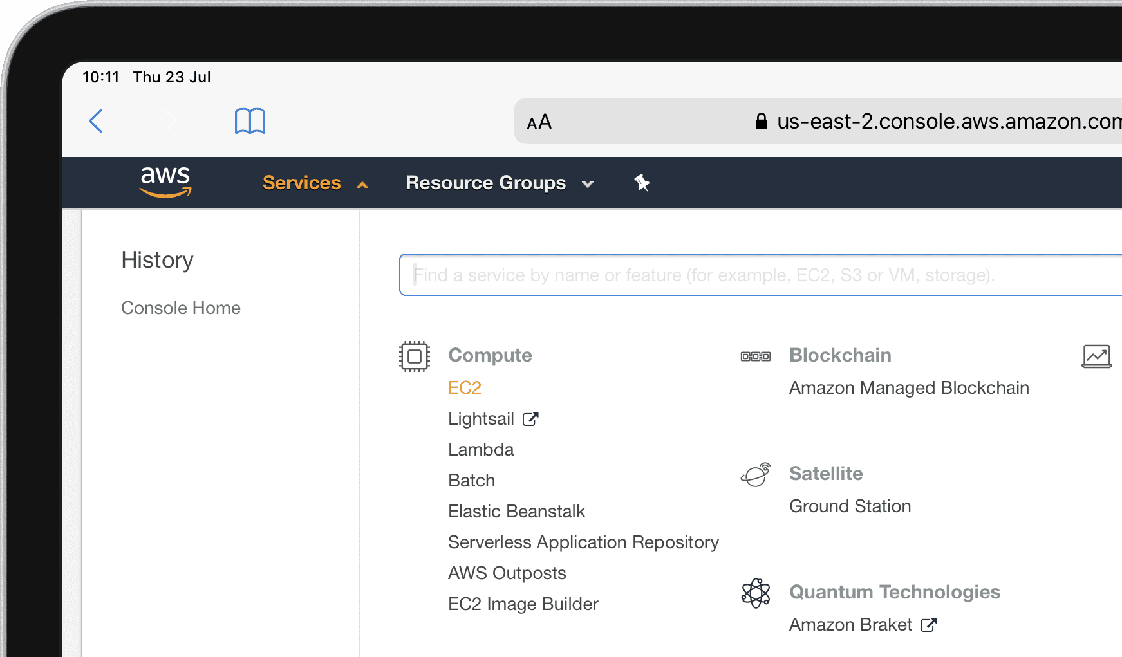Collapse the Services menu
The height and width of the screenshot is (657, 1122).
(301, 183)
